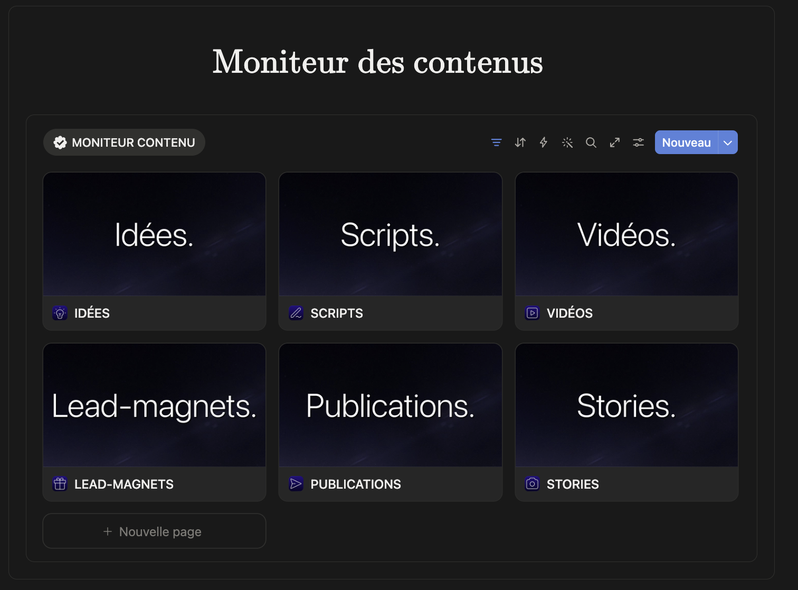Select the MONITEUR CONTENU view tab
Screen dimensions: 798x590
(x=124, y=142)
